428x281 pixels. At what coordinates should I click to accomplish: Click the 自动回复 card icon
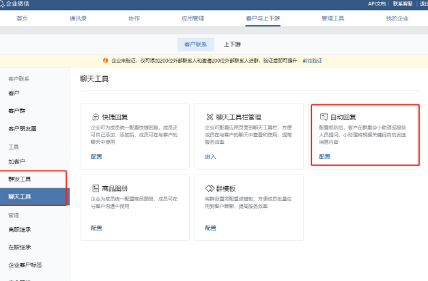pyautogui.click(x=324, y=117)
